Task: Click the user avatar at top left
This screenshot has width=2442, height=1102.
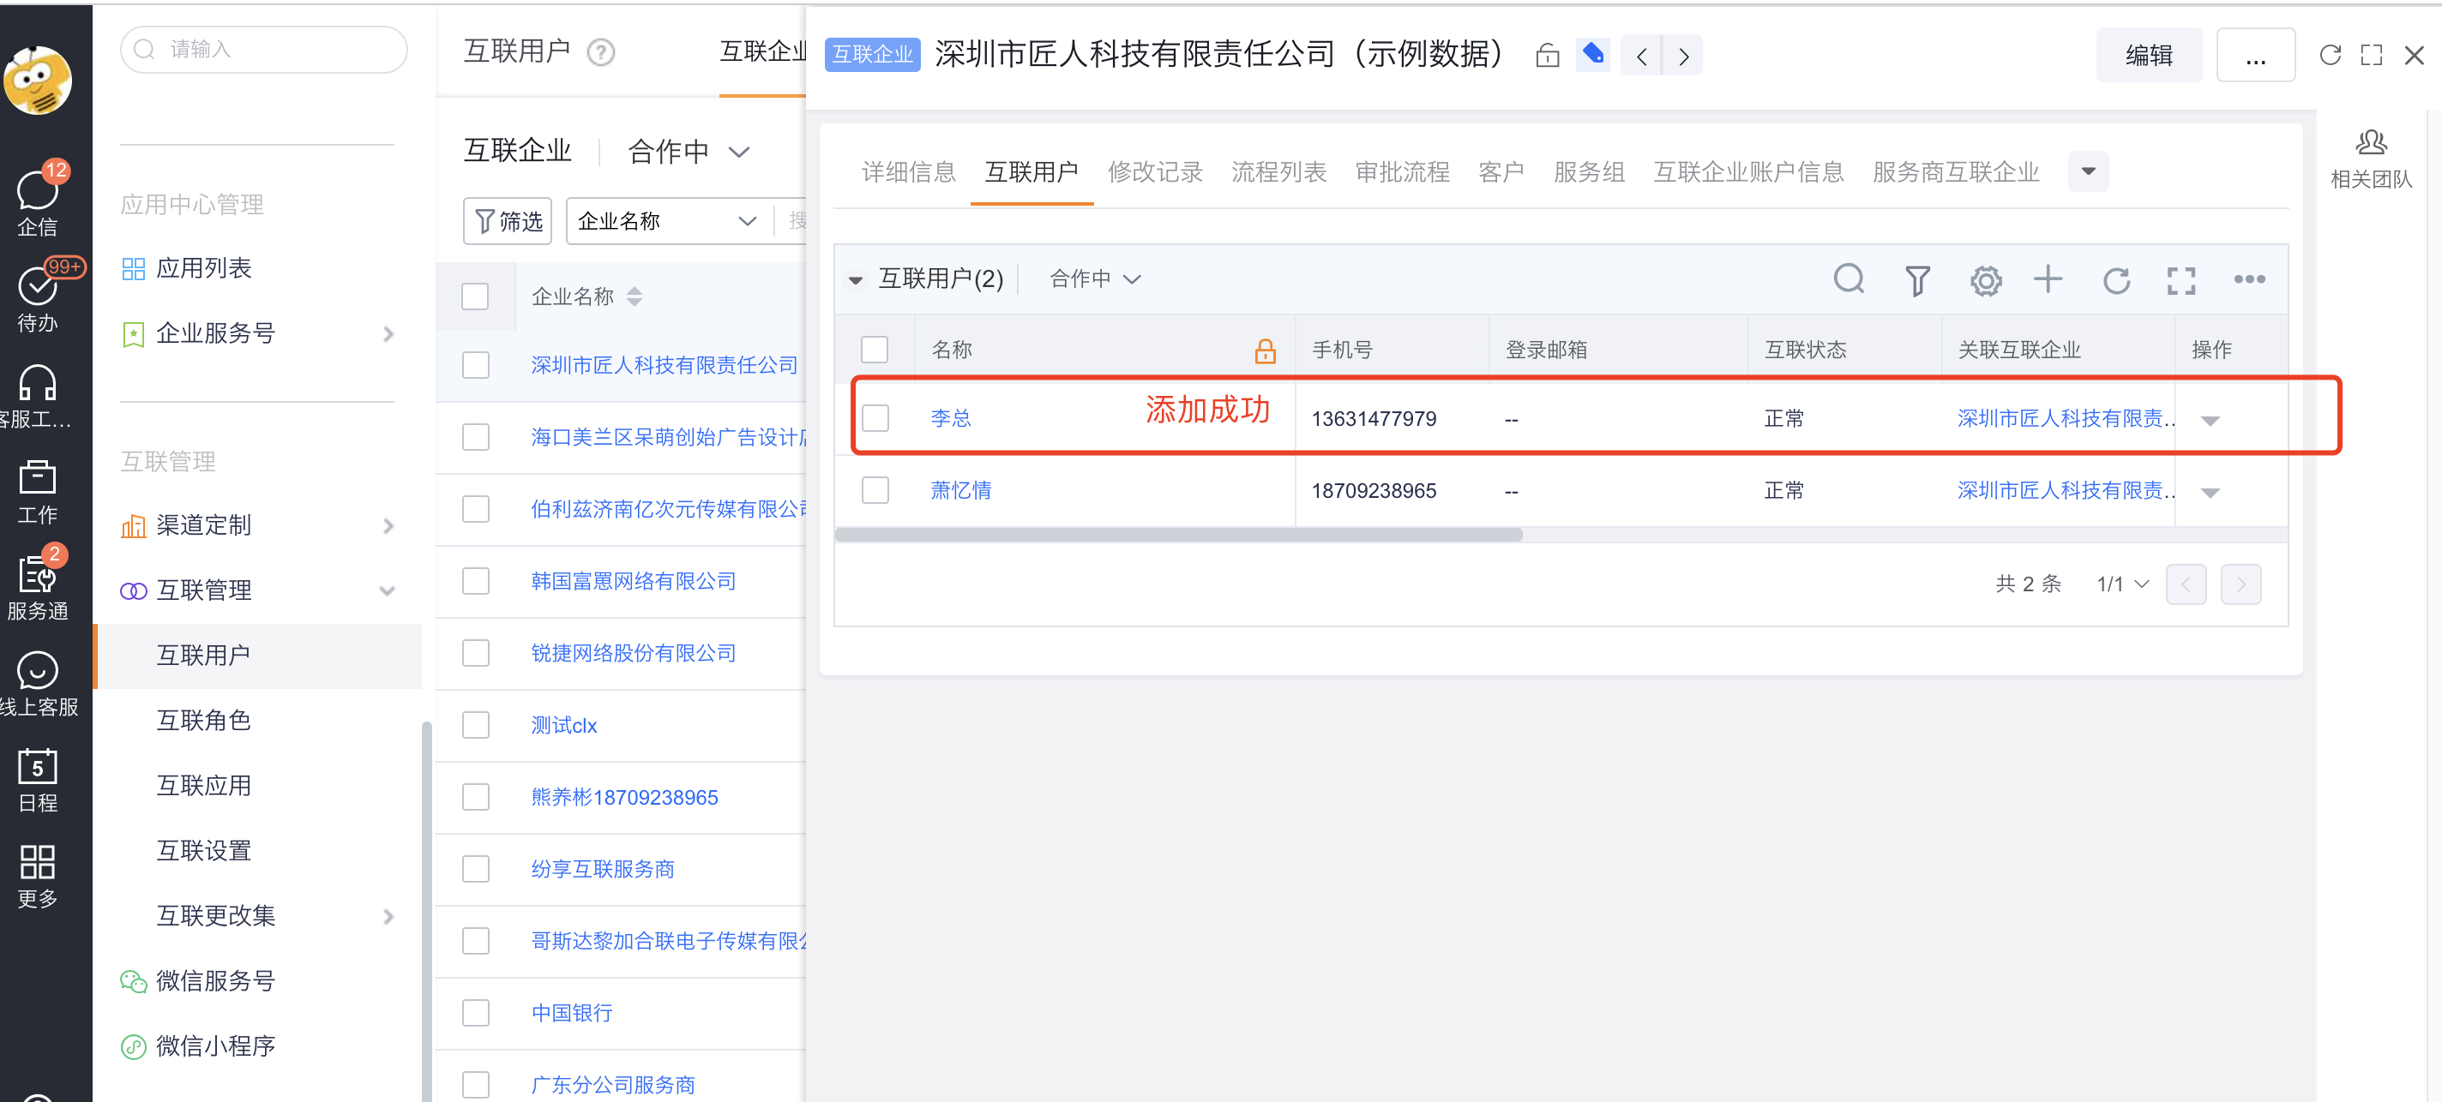Action: tap(38, 81)
